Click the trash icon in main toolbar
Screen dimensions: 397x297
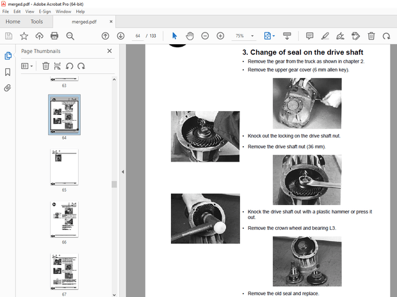click(x=371, y=36)
